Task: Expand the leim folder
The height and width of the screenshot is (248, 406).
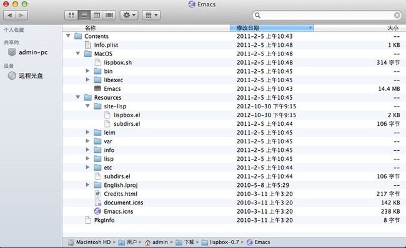Action: click(x=88, y=132)
